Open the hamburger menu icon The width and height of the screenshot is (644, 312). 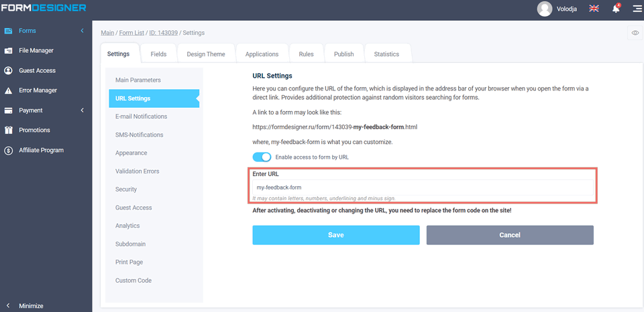point(637,9)
